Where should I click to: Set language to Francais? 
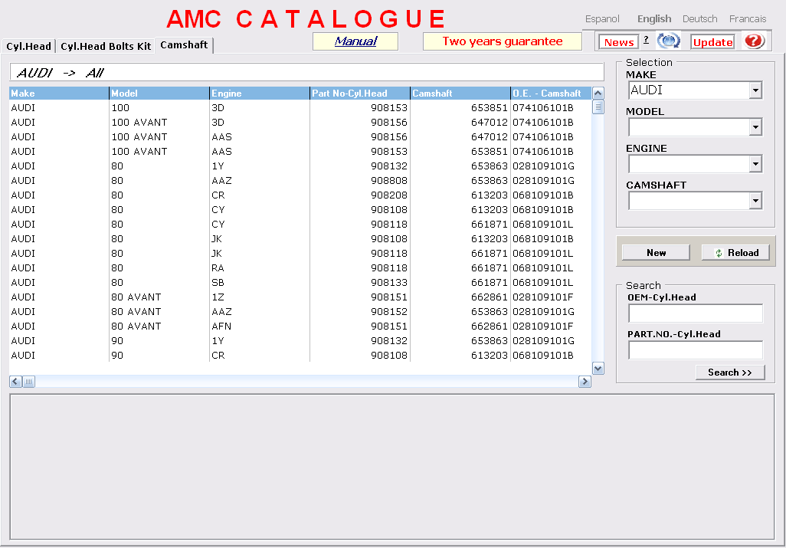pos(748,19)
